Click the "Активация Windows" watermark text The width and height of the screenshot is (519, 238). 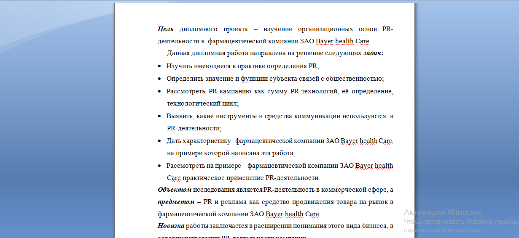point(442,212)
